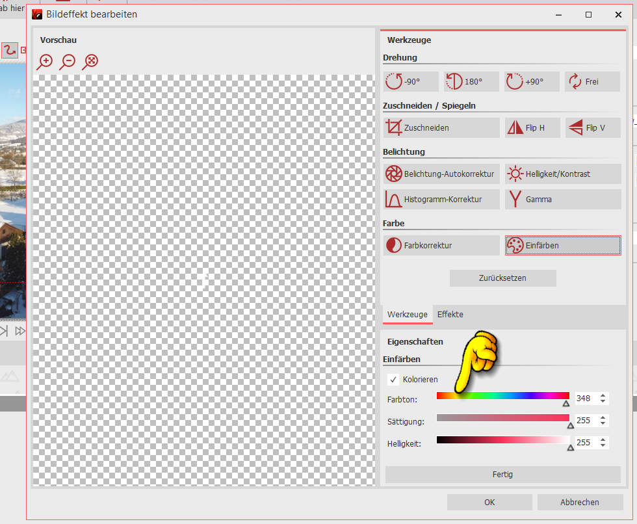Decrease Sättigung value with down arrow

603,424
